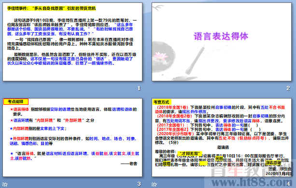The image size is (296, 188).
Task: Select slide 4 thumbnail with 考查方式
Action: [222, 137]
